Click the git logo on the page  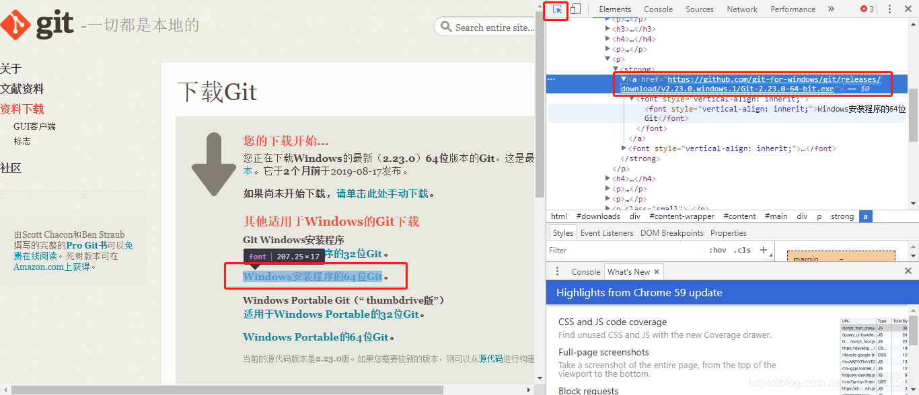click(37, 26)
